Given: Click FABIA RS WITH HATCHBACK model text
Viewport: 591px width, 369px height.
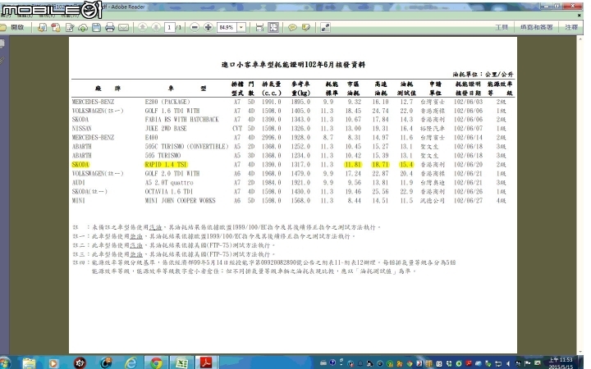Looking at the screenshot, I should tap(181, 120).
